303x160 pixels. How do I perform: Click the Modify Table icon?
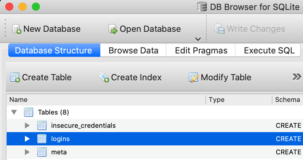194,77
